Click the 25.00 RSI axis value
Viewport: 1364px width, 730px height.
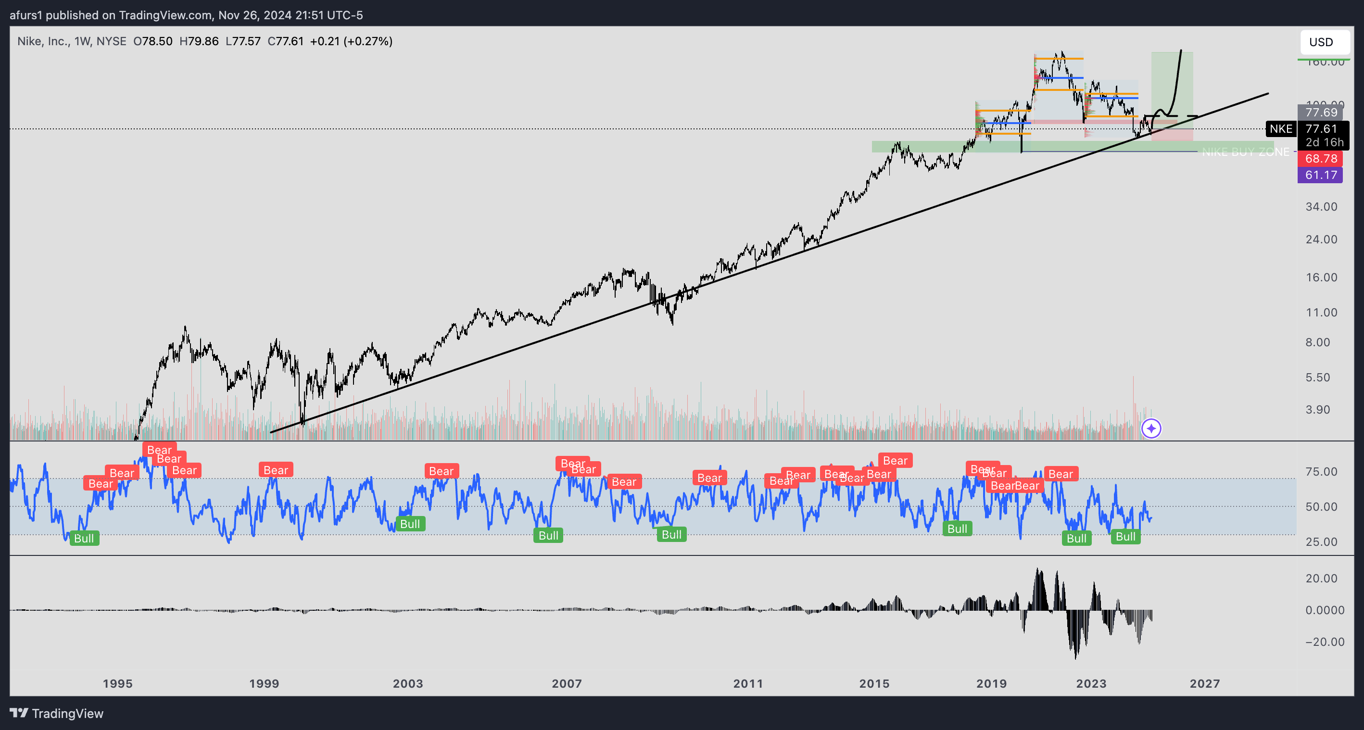pyautogui.click(x=1321, y=541)
